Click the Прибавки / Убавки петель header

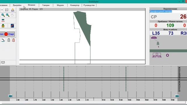point(170,22)
